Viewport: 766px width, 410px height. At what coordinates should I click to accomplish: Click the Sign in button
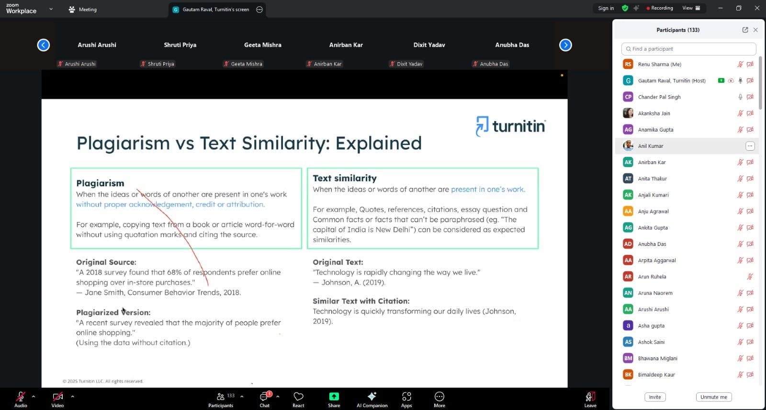tap(606, 8)
